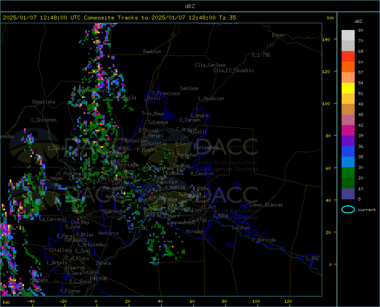This screenshot has height=307, width=380.
Task: Click the 'E_1-736' map label
Action: click(261, 55)
